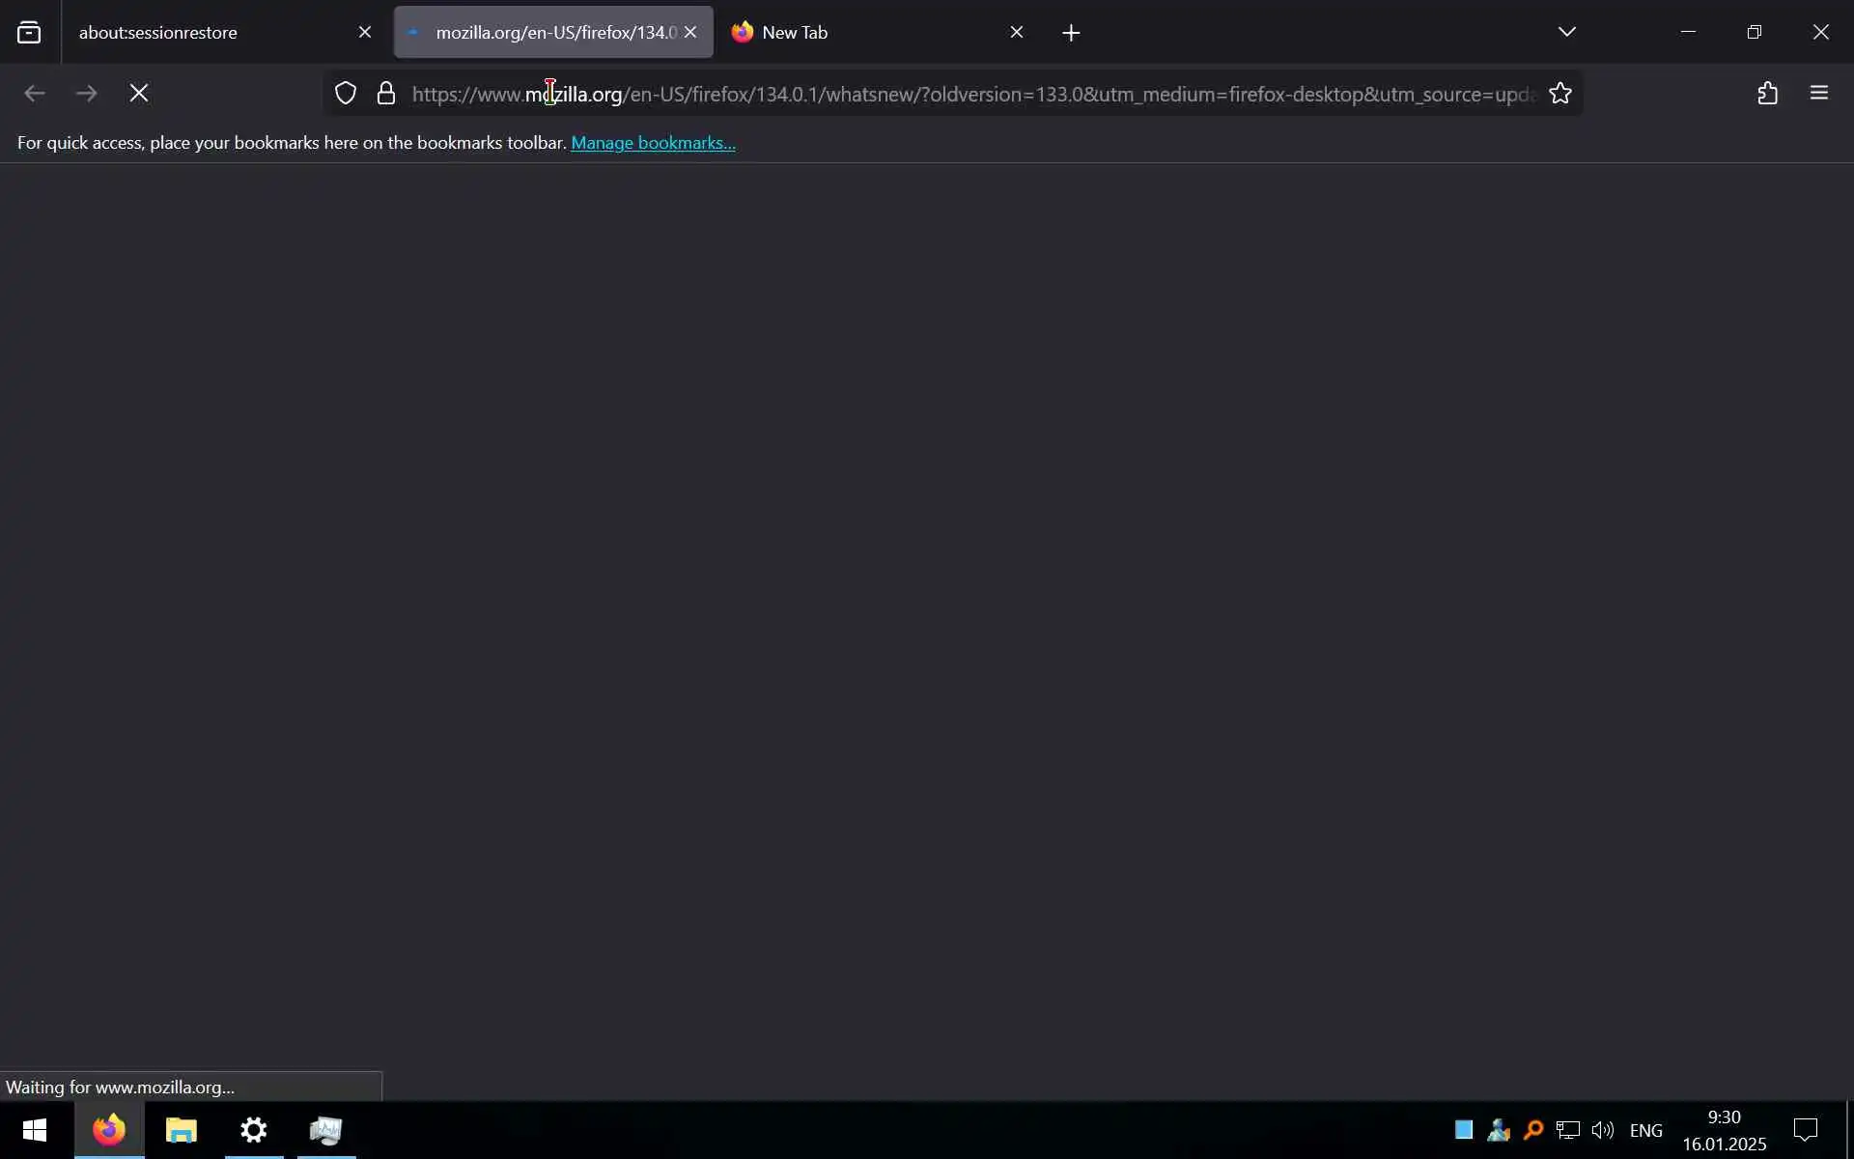Image resolution: width=1854 pixels, height=1159 pixels.
Task: Expand the list all tabs dropdown
Action: 1566,32
